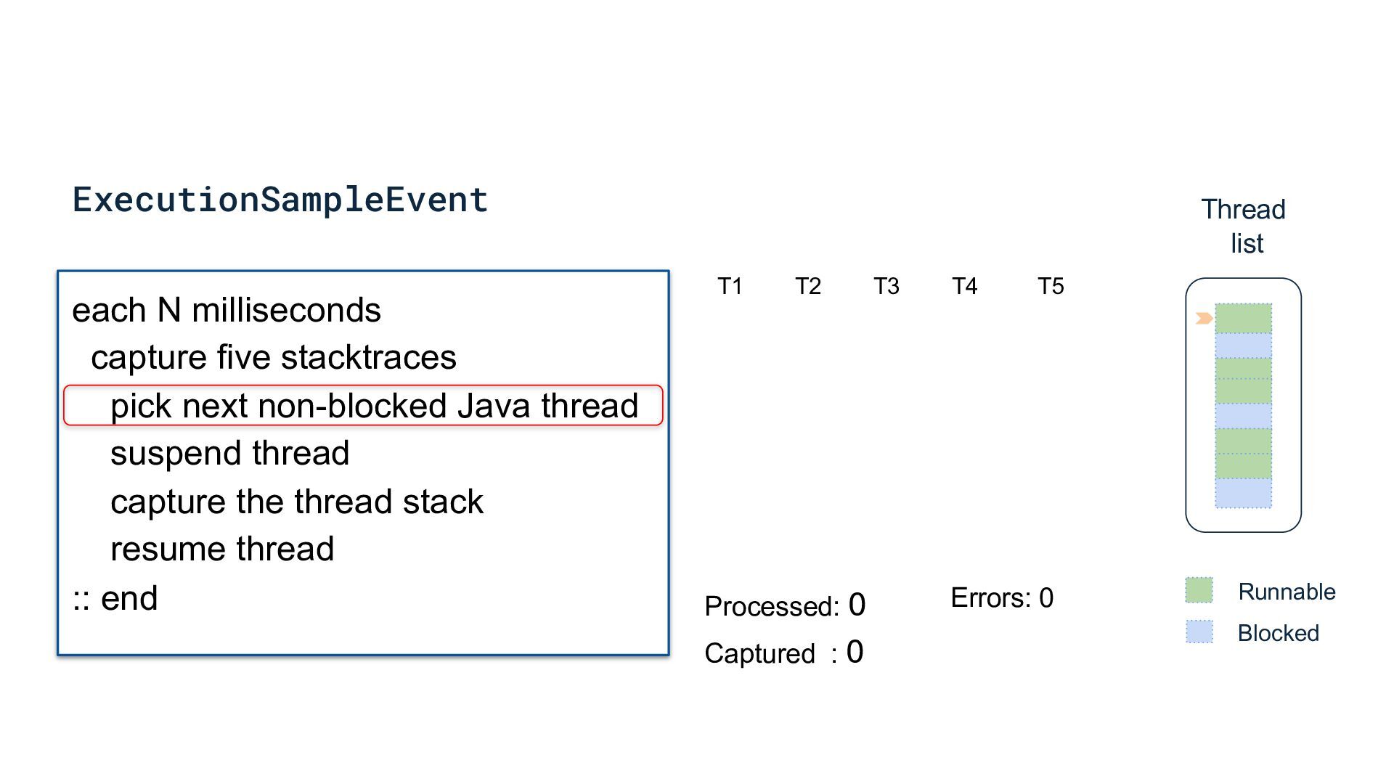
Task: Click the Captured counter value
Action: point(855,652)
